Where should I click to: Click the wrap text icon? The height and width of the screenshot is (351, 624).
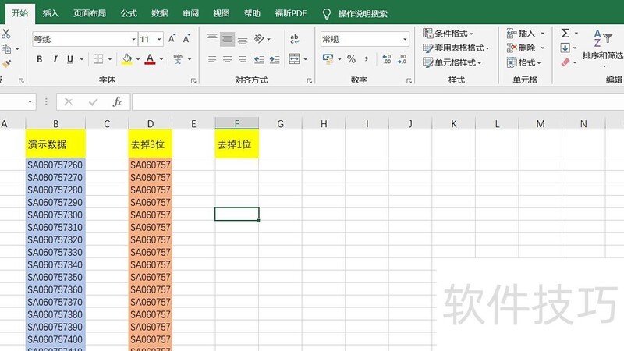295,38
